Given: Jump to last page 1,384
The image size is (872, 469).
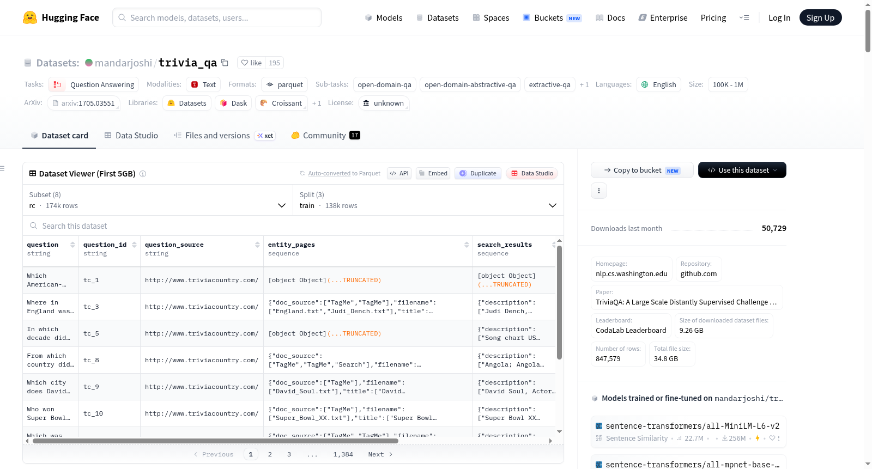Looking at the screenshot, I should [x=343, y=454].
